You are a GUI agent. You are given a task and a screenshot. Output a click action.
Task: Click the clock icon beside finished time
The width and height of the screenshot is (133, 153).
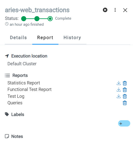coord(7,24)
